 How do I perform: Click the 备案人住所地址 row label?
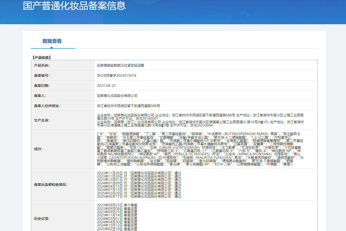point(47,106)
